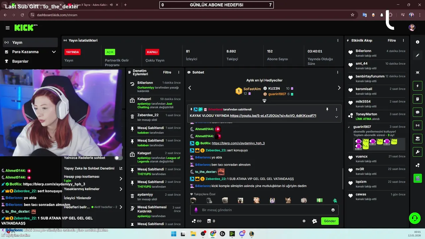Image resolution: width=425 pixels, height=239 pixels.
Task: Reload the dashboard page
Action: 22,15
